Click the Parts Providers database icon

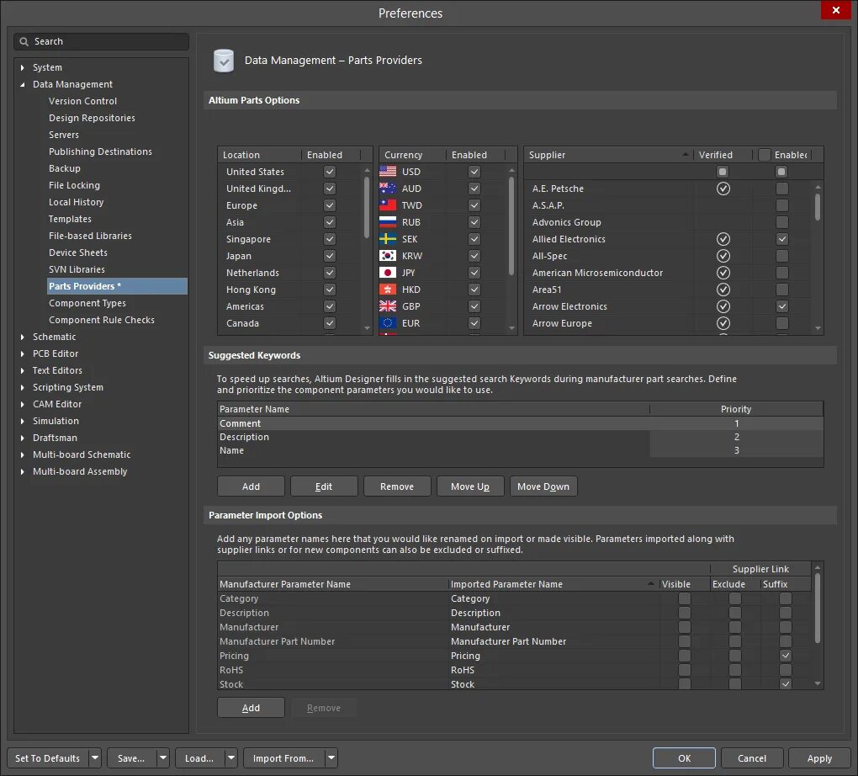pyautogui.click(x=223, y=61)
